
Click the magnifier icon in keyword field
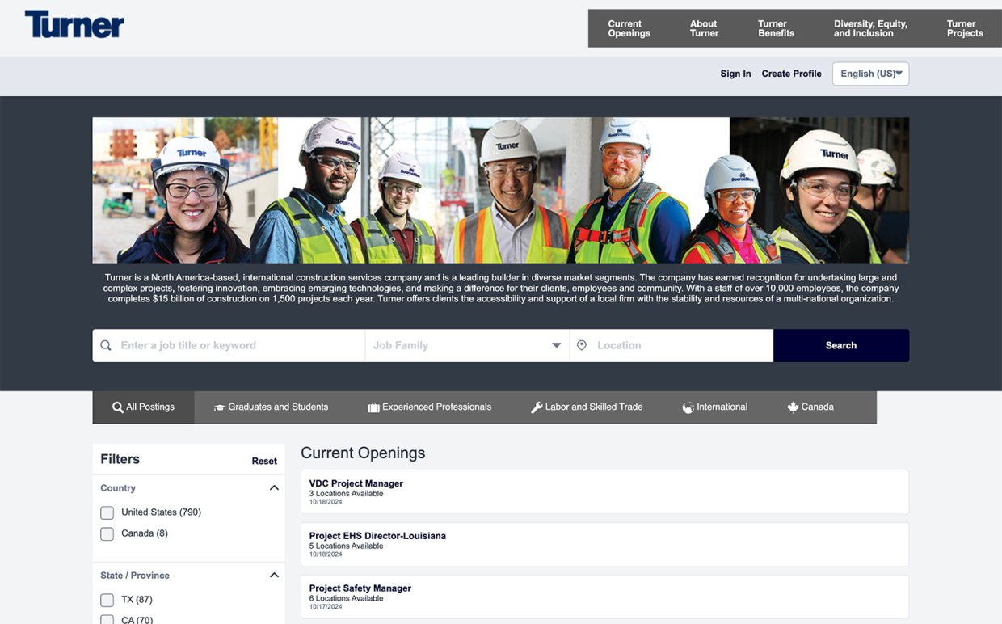(x=106, y=345)
